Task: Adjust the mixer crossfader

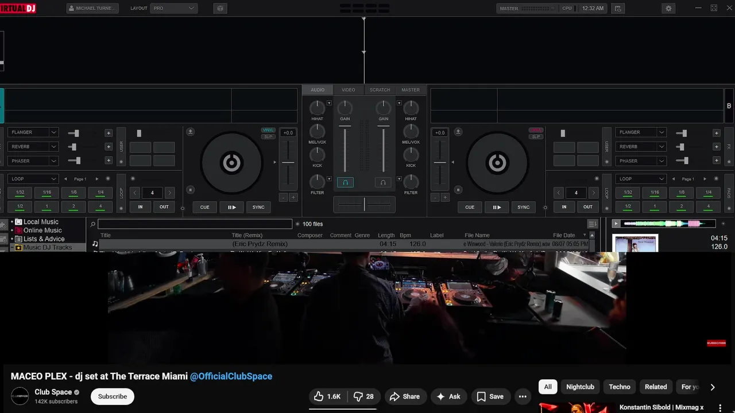Action: point(364,204)
